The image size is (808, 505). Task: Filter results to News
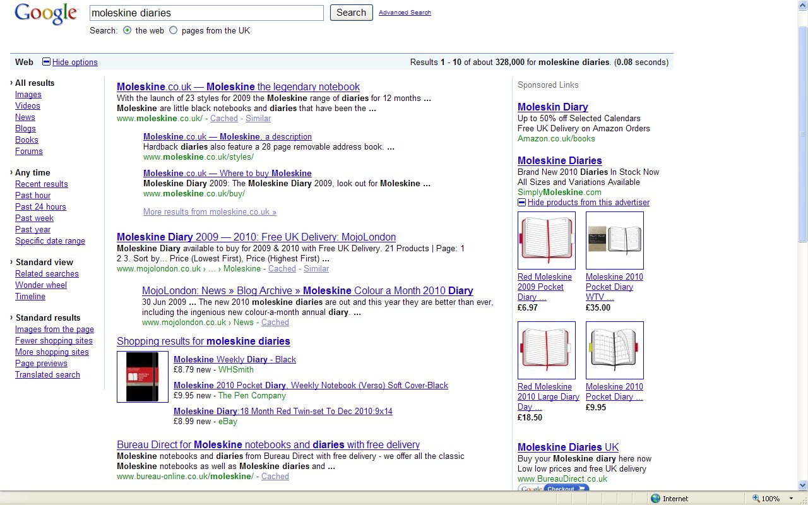[x=25, y=117]
